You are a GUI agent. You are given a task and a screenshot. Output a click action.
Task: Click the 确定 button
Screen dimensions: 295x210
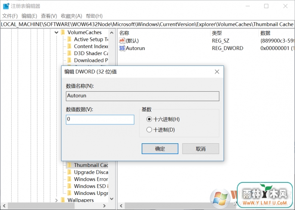click(160, 149)
